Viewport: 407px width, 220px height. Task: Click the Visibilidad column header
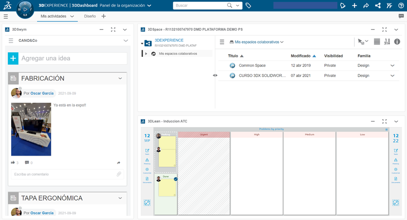coord(333,56)
